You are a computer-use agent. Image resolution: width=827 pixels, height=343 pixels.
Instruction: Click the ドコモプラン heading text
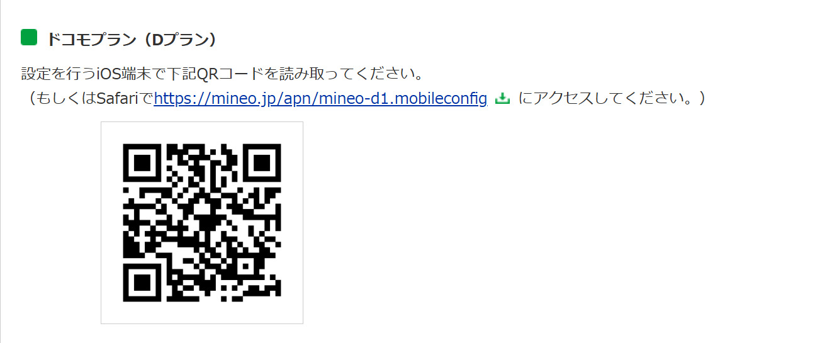point(91,39)
